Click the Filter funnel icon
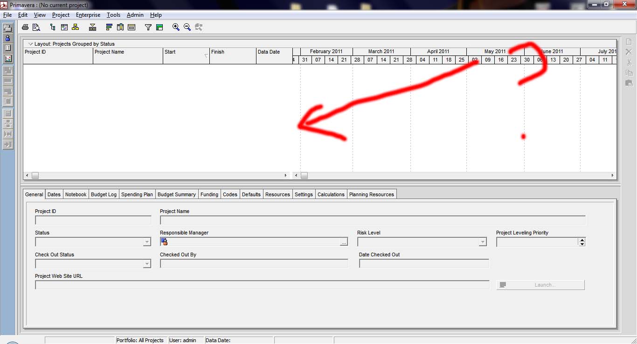 pos(148,28)
